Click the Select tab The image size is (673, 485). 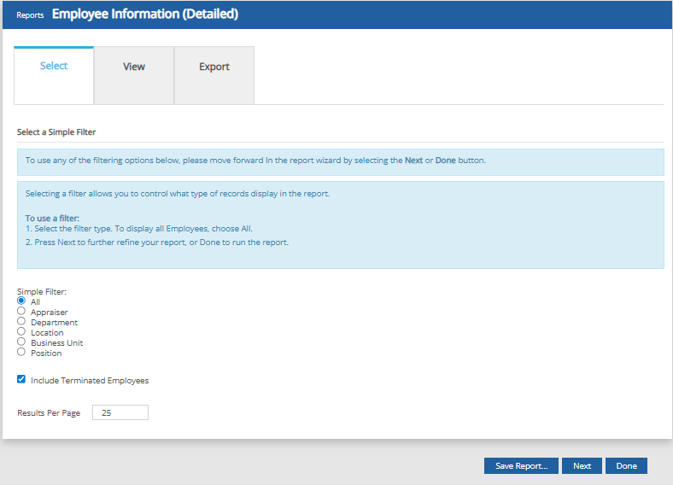coord(54,67)
